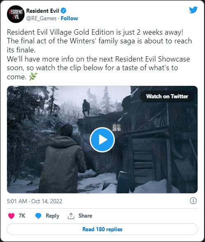This screenshot has width=205, height=242.
Task: Click the Twitter bird logo
Action: tap(193, 10)
